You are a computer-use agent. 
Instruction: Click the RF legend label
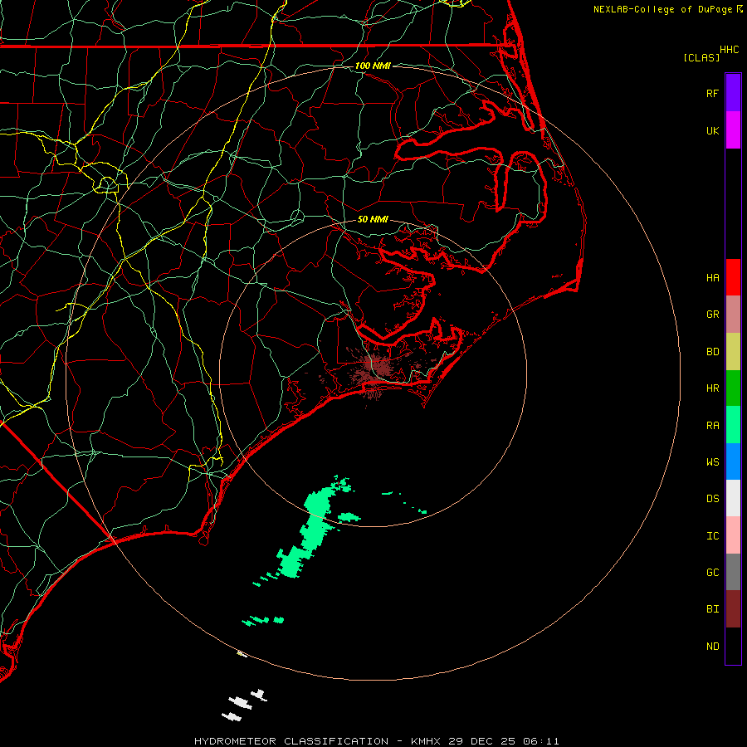click(x=712, y=93)
